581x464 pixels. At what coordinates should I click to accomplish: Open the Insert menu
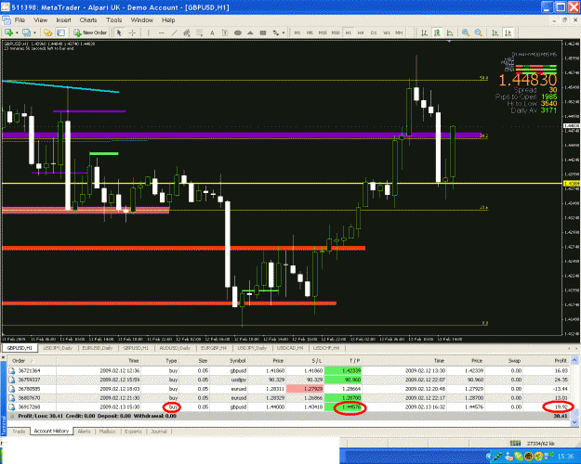click(63, 20)
